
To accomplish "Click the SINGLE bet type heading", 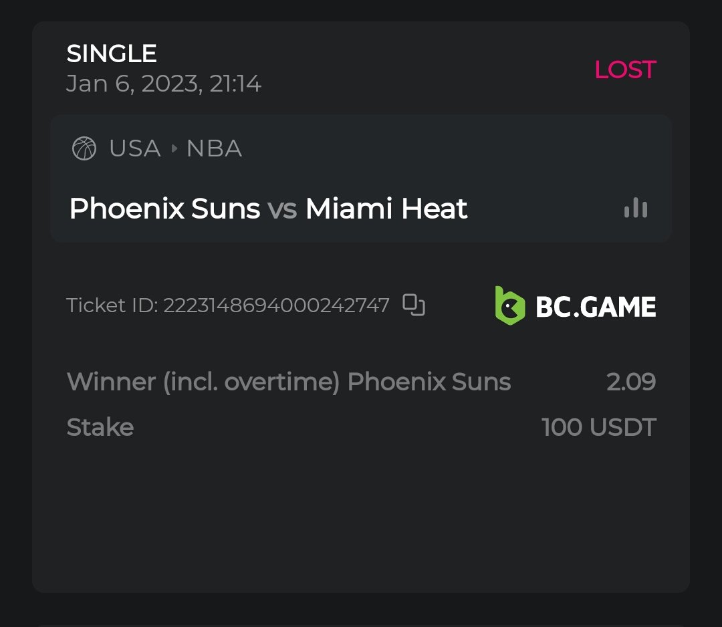I will click(x=112, y=53).
